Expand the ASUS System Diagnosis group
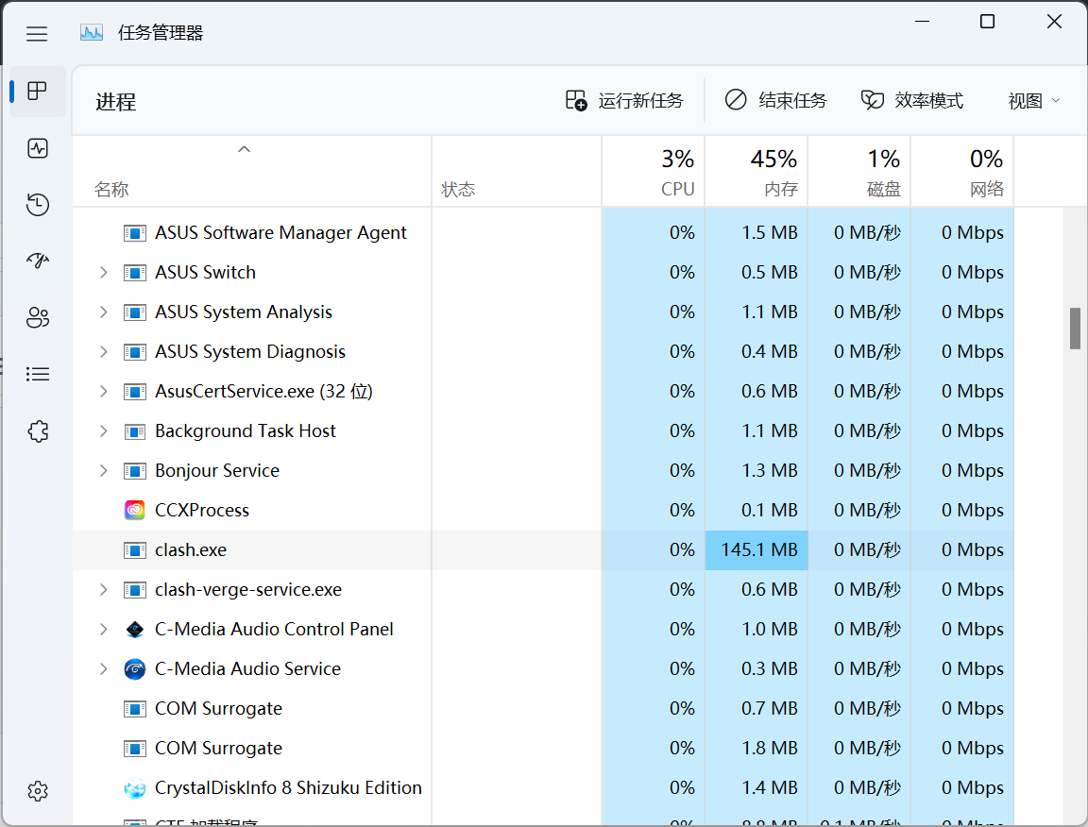This screenshot has width=1088, height=827. (103, 352)
